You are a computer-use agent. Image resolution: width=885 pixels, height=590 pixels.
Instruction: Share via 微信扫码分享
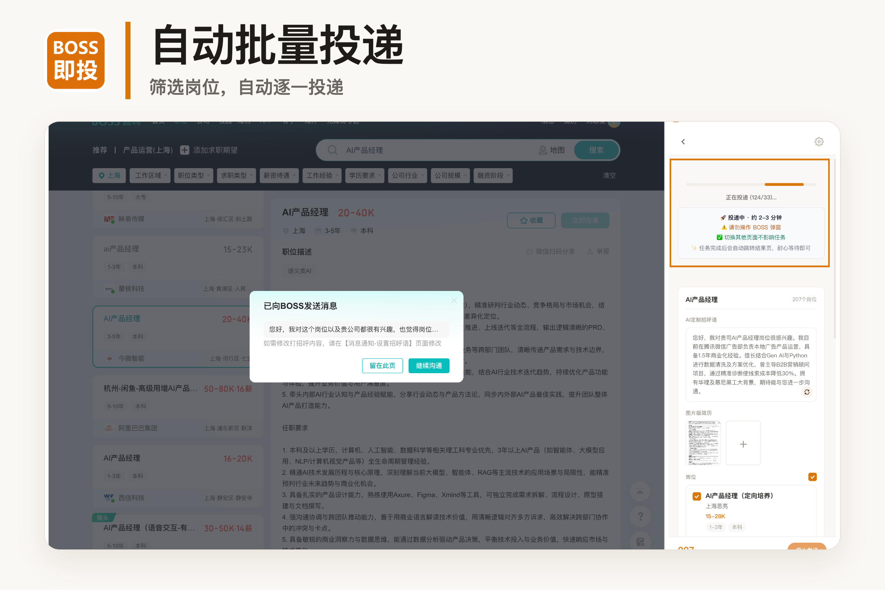550,251
